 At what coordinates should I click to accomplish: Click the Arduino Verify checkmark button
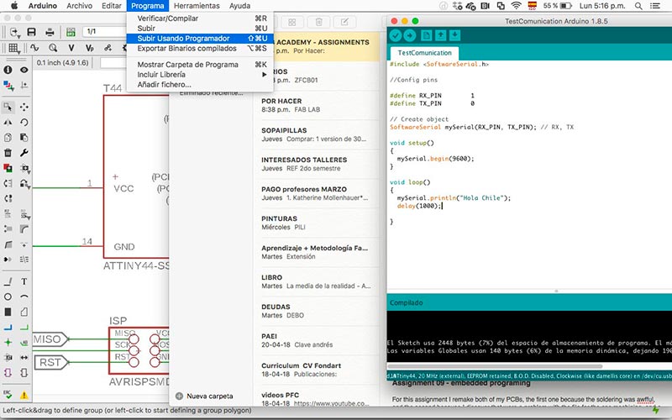pyautogui.click(x=396, y=35)
